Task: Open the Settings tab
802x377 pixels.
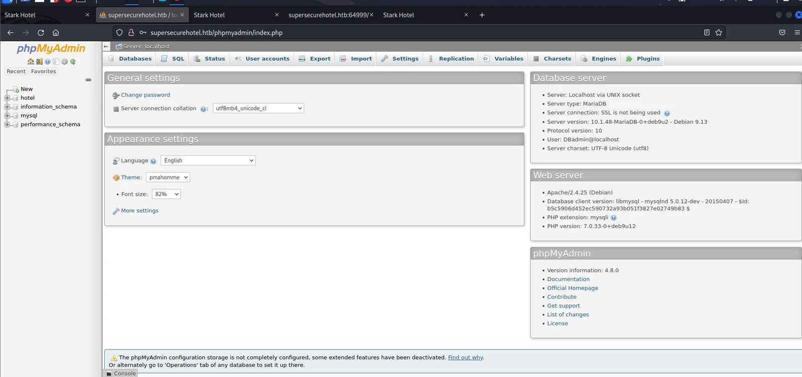Action: tap(400, 59)
